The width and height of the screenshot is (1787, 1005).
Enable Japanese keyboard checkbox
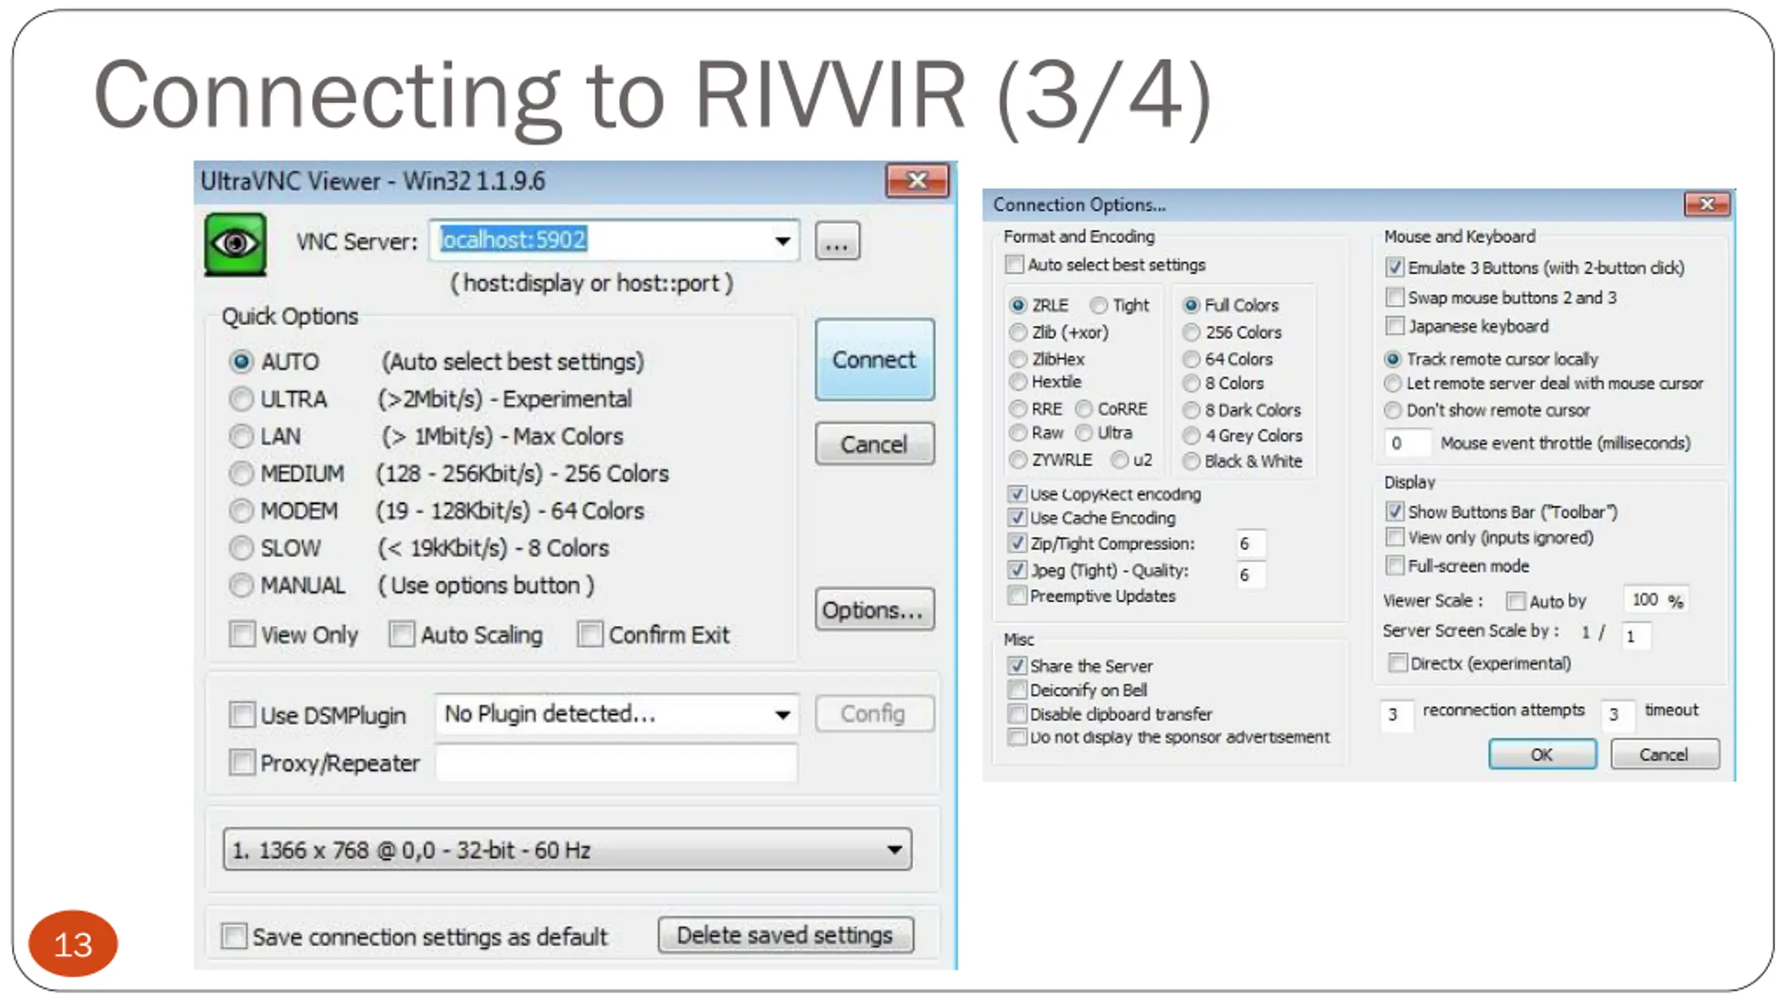pyautogui.click(x=1395, y=326)
